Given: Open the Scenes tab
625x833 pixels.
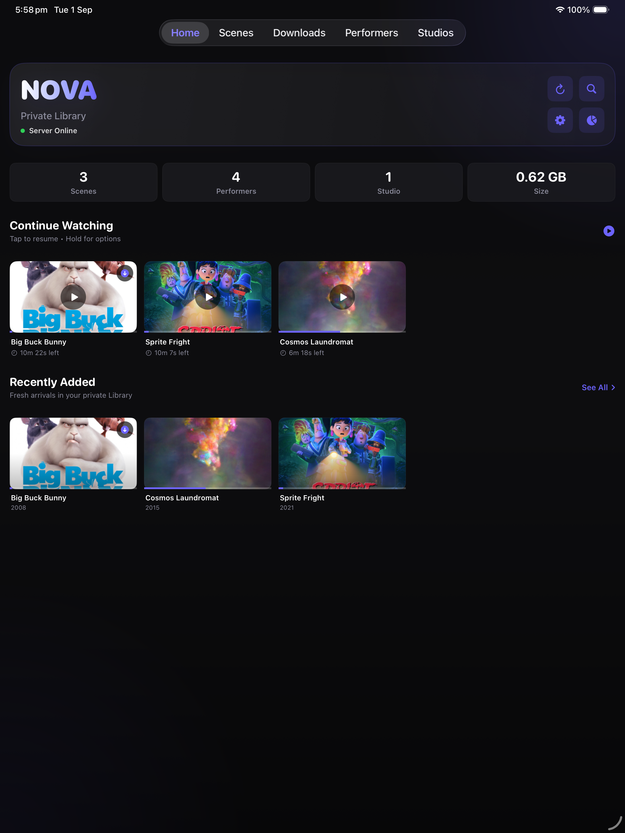Looking at the screenshot, I should coord(236,33).
